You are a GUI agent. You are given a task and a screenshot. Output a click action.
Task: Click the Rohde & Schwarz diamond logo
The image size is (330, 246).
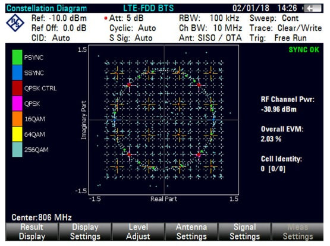[x=15, y=23]
